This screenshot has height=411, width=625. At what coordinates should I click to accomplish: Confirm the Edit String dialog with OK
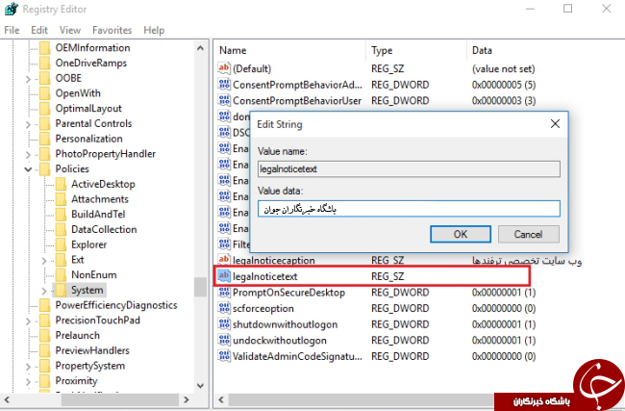tap(461, 234)
